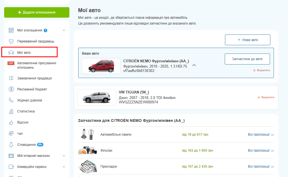This screenshot has width=288, height=177.
Task: Open Фільтри category
Action: (x=106, y=151)
